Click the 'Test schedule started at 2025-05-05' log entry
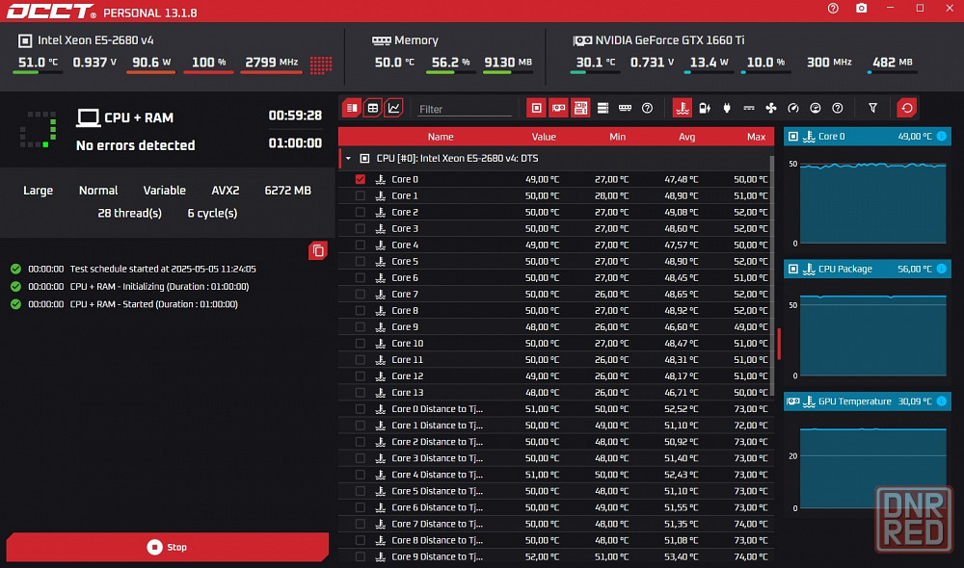Screen dimensions: 964x568 pyautogui.click(x=163, y=269)
